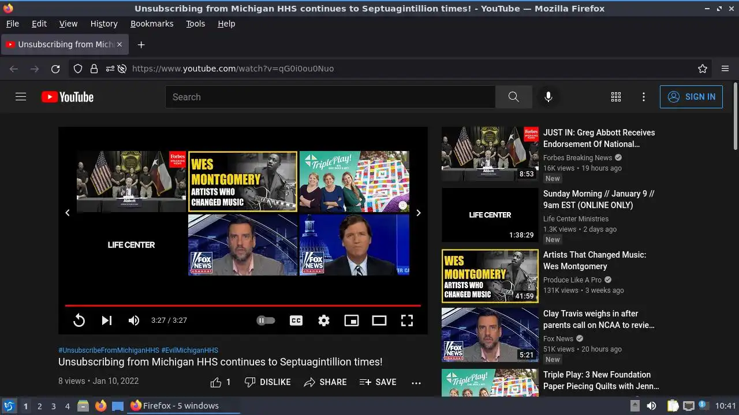Replay the video

pos(79,320)
